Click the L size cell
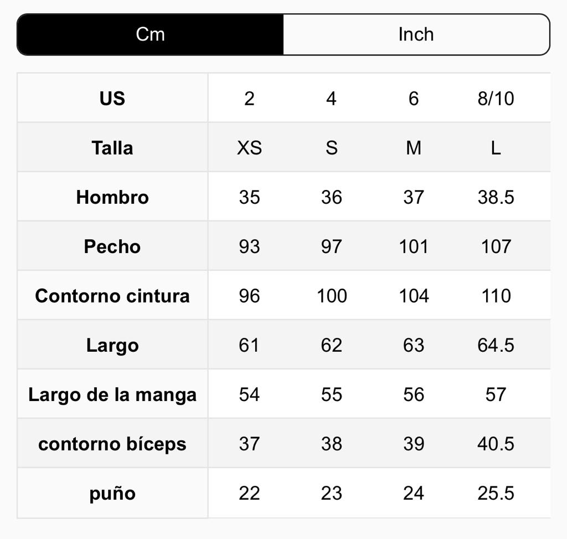The height and width of the screenshot is (539, 567). click(496, 148)
